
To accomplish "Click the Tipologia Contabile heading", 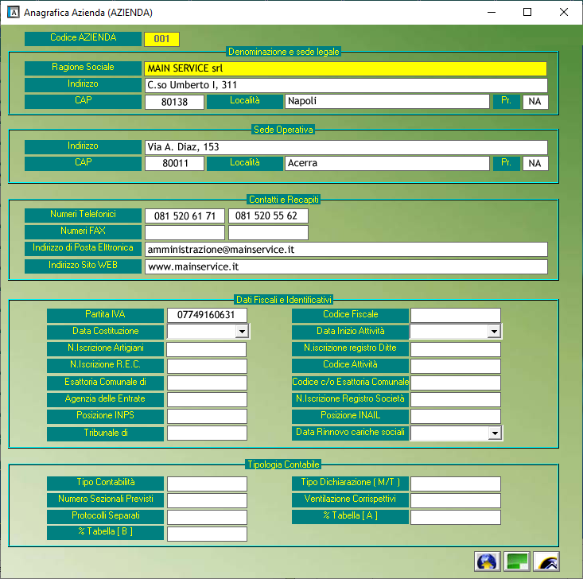I will [x=284, y=464].
